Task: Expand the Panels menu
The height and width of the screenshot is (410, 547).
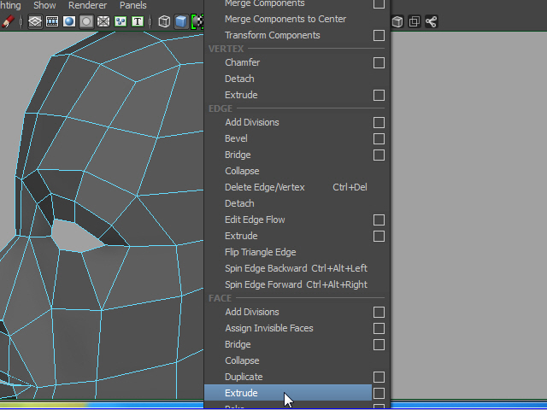Action: [x=132, y=5]
